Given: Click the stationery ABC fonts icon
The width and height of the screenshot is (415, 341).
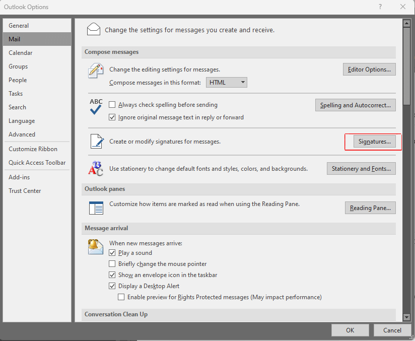Looking at the screenshot, I should pyautogui.click(x=95, y=168).
